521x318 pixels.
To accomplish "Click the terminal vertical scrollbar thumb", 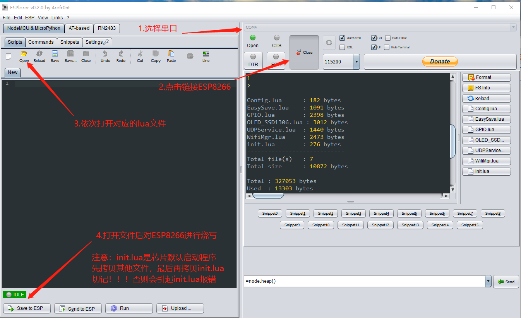I will (452, 142).
